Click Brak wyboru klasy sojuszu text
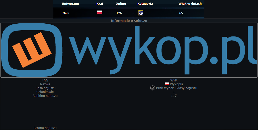The height and width of the screenshot is (130, 258). point(176,88)
